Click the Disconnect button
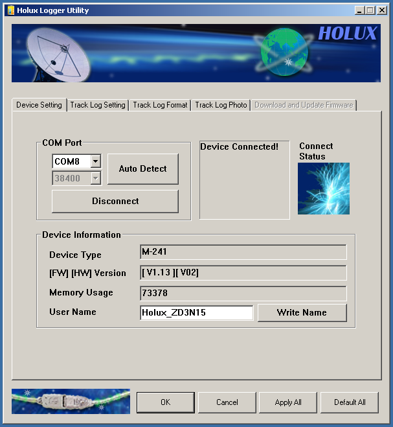 pos(115,201)
